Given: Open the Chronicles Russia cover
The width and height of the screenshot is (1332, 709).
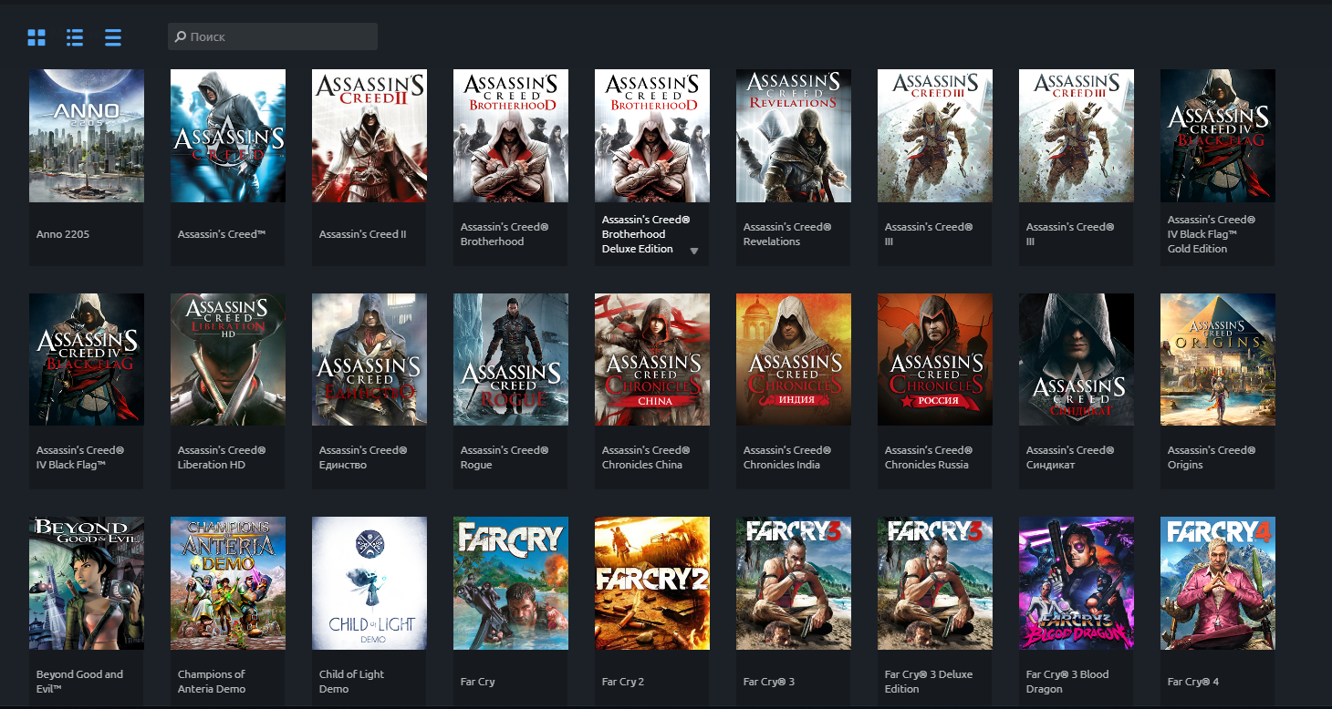Looking at the screenshot, I should (935, 359).
